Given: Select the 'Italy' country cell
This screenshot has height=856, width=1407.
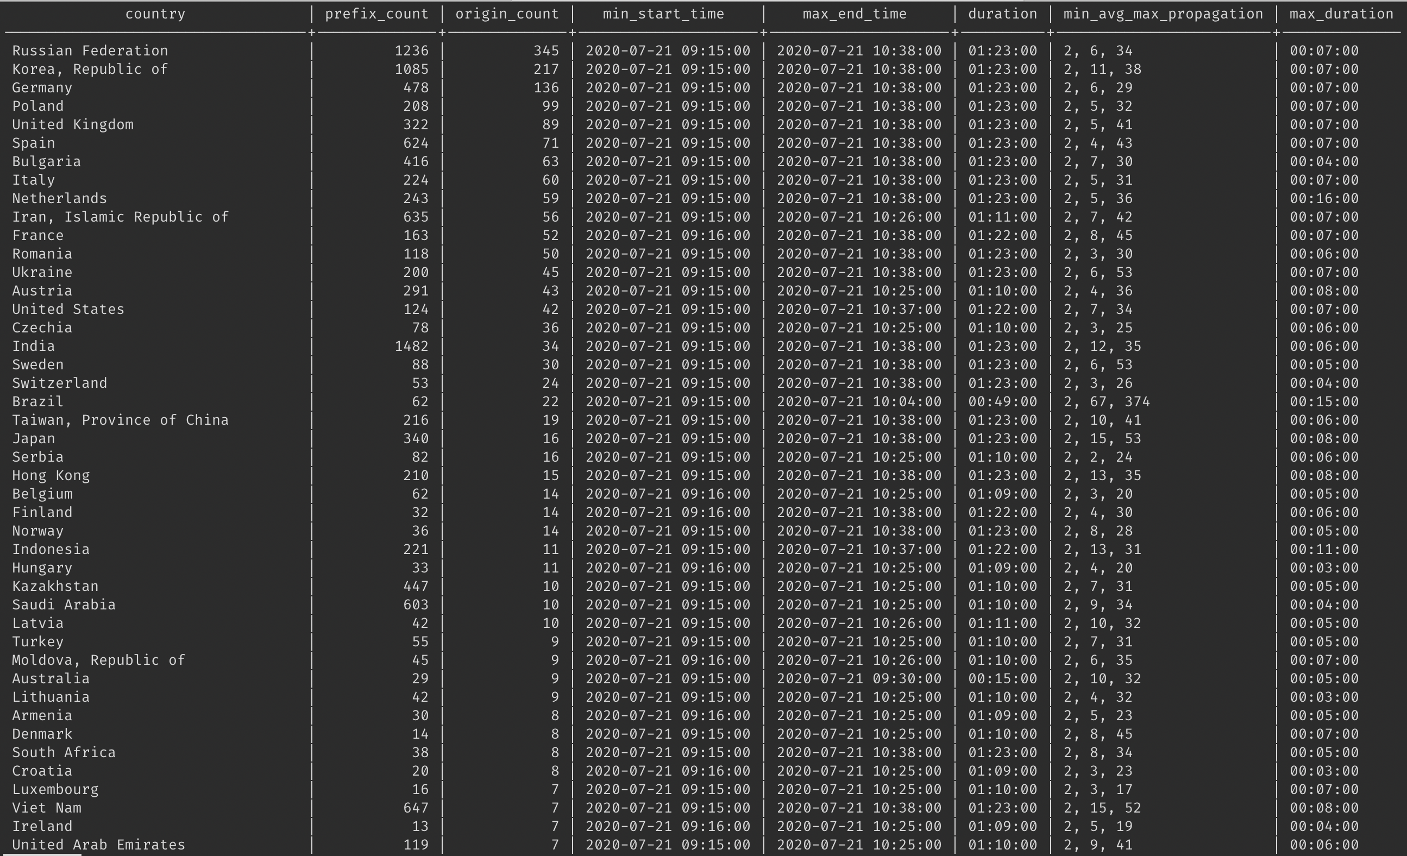Looking at the screenshot, I should pyautogui.click(x=34, y=180).
